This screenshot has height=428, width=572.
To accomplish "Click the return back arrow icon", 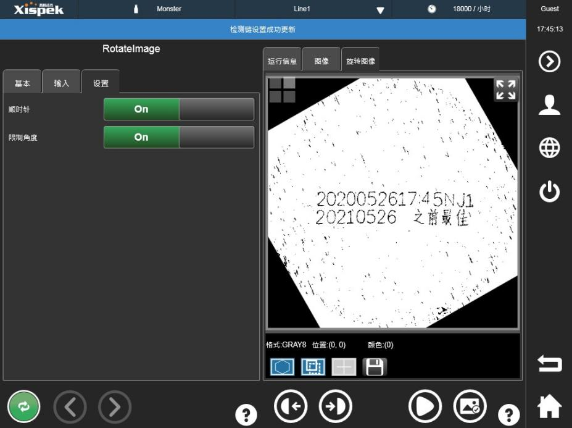I will [549, 364].
